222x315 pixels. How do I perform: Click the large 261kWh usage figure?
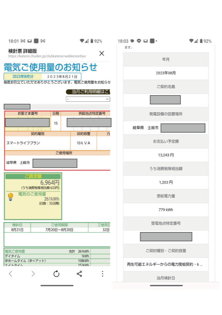pos(52,199)
